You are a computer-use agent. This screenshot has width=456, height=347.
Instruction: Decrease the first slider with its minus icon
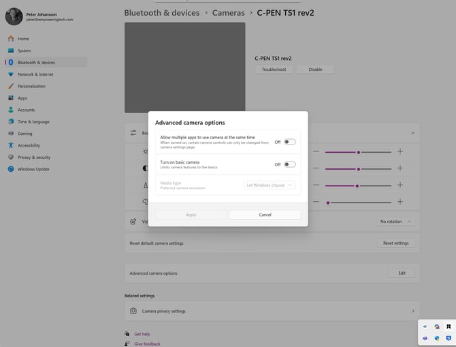click(316, 151)
